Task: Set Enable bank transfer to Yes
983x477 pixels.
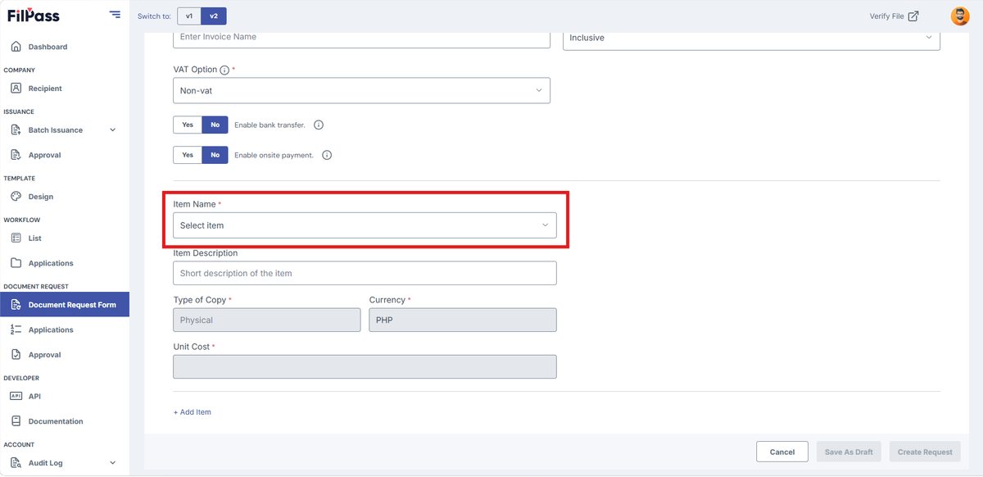Action: 188,125
